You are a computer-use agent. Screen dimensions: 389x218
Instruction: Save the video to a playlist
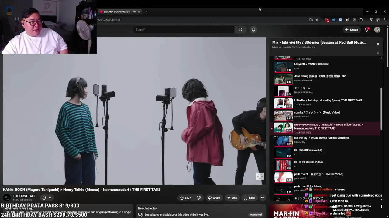click(249, 198)
